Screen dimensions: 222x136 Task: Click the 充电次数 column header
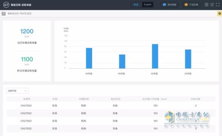(x=195, y=99)
